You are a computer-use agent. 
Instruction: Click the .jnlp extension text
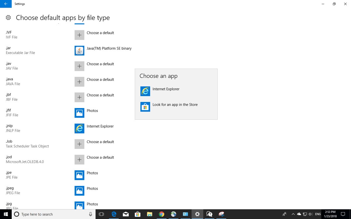[x=9, y=126]
